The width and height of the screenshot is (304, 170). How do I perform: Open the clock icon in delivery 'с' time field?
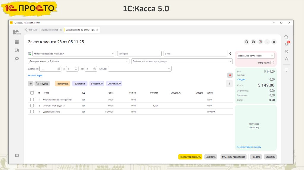[x=76, y=69]
